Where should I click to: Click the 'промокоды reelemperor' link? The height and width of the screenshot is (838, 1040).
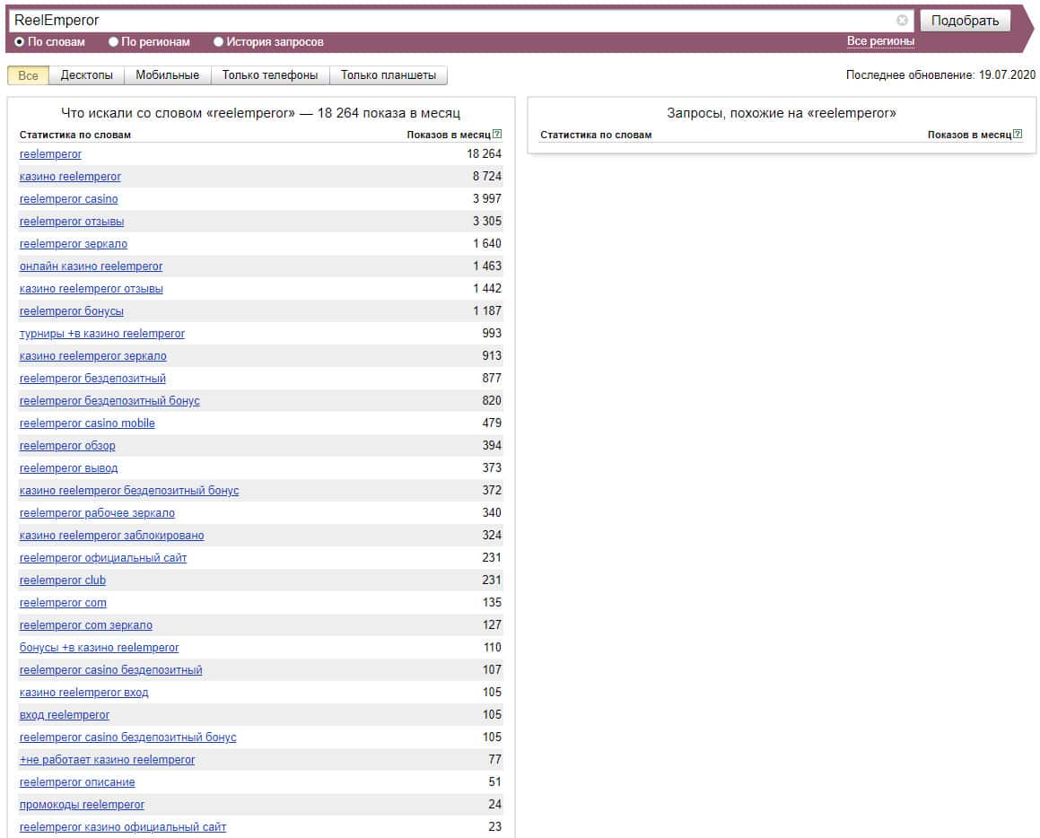tap(82, 805)
